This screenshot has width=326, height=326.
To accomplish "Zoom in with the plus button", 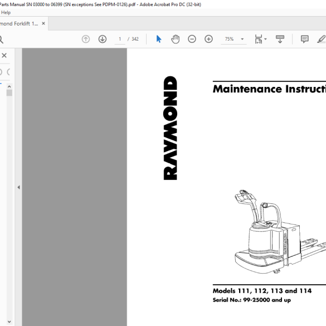I will coord(208,39).
